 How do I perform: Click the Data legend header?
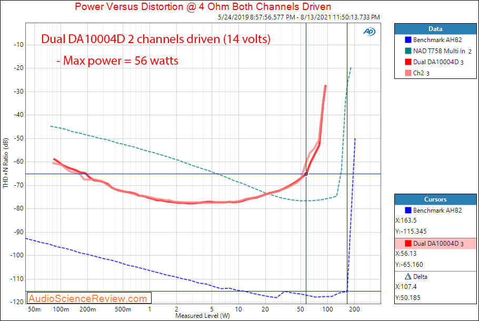(435, 29)
